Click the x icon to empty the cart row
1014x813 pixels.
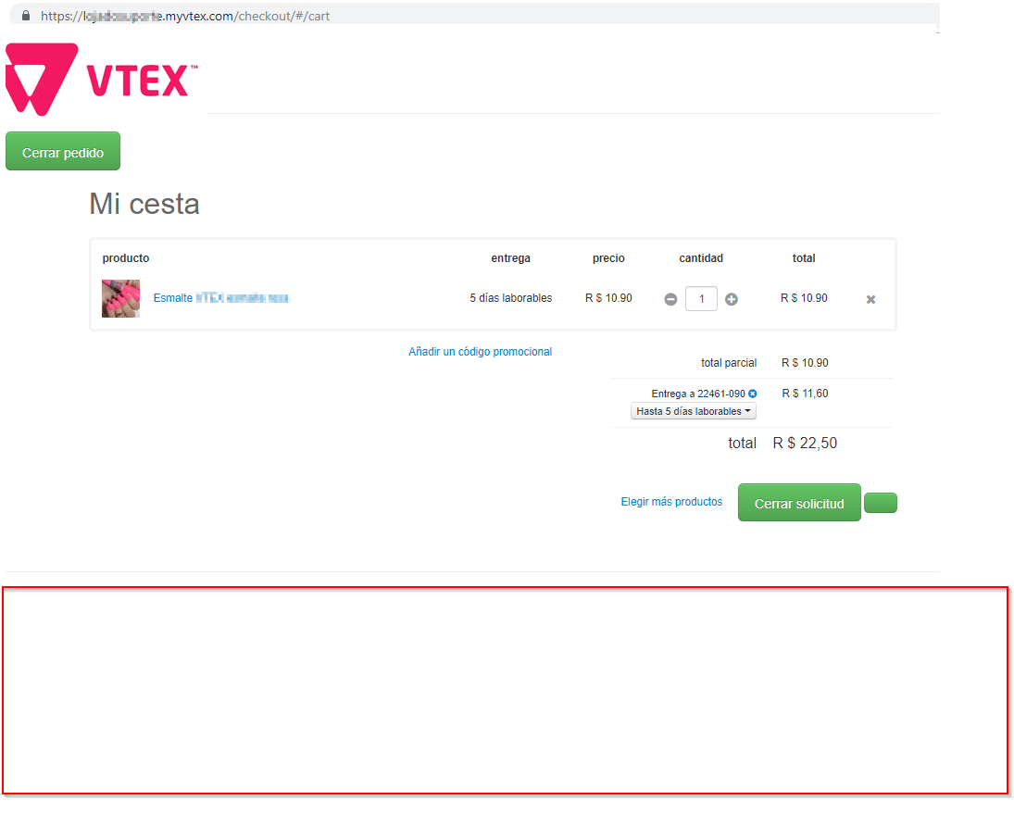(x=870, y=298)
